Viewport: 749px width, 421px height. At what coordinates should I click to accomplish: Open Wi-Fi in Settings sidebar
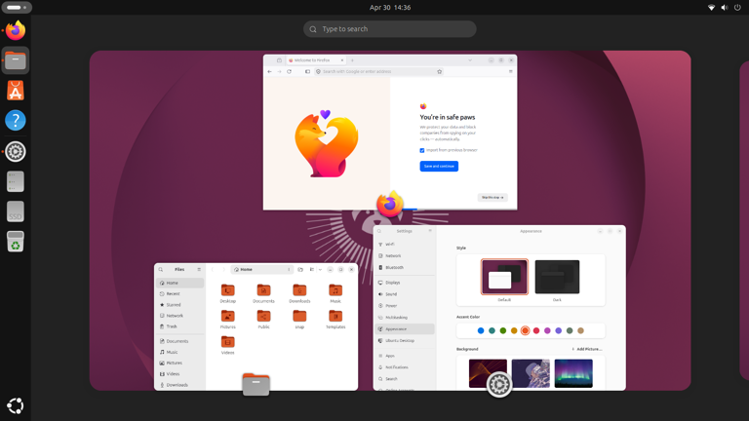tap(405, 245)
